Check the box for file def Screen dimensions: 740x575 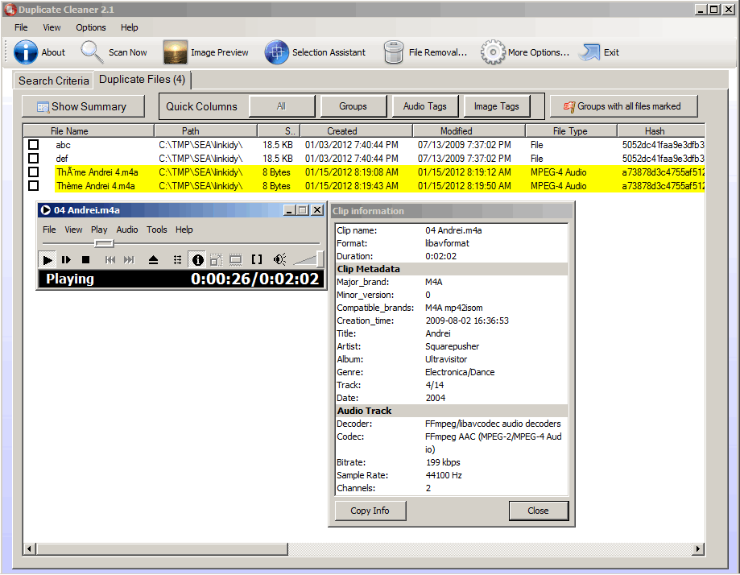34,159
